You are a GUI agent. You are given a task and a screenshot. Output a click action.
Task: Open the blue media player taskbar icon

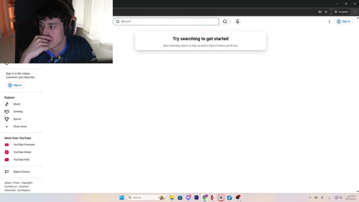click(229, 198)
